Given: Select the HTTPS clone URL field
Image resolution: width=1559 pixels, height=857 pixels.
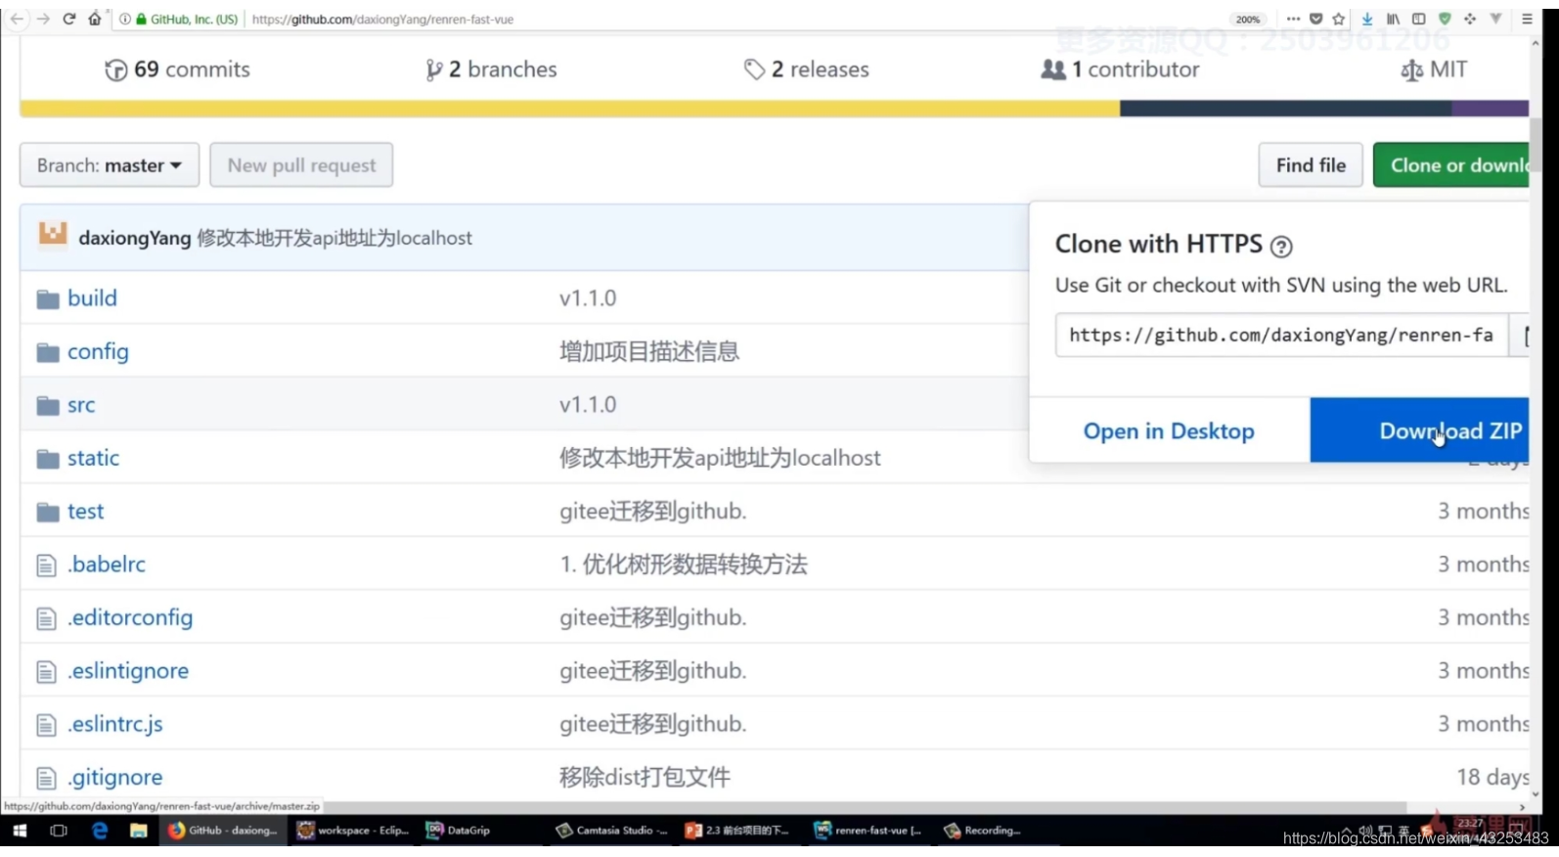Looking at the screenshot, I should click(1281, 336).
